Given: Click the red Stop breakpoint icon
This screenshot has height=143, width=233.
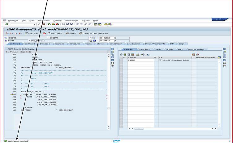Looking at the screenshot, I should click(x=44, y=33).
